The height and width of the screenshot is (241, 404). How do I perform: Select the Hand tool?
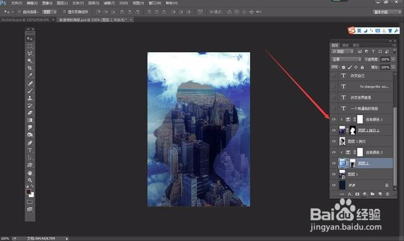click(x=30, y=172)
